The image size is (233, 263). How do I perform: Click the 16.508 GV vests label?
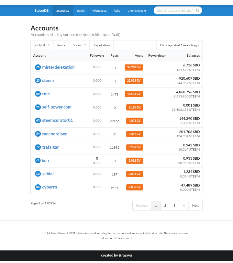pos(134,94)
